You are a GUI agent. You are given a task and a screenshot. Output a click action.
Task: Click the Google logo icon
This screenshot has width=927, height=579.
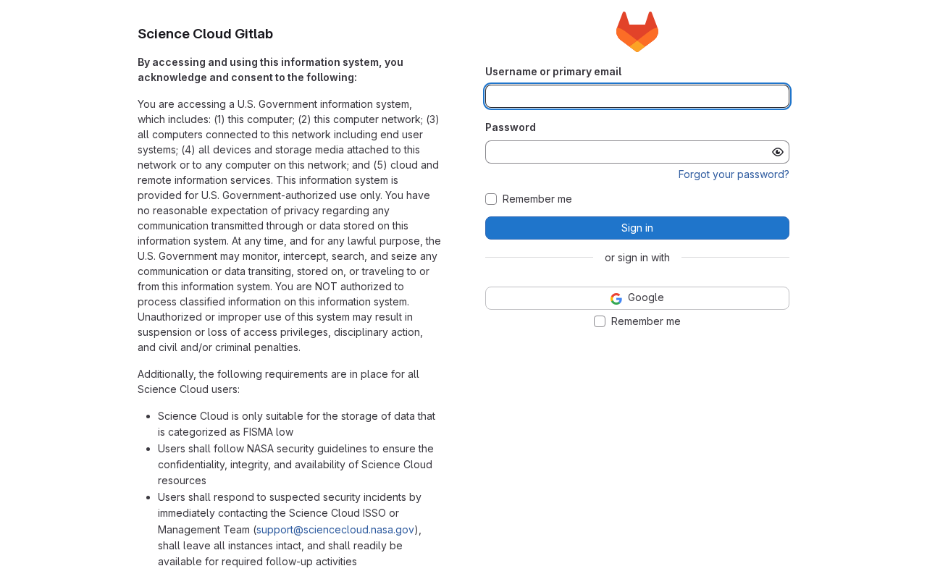click(616, 298)
